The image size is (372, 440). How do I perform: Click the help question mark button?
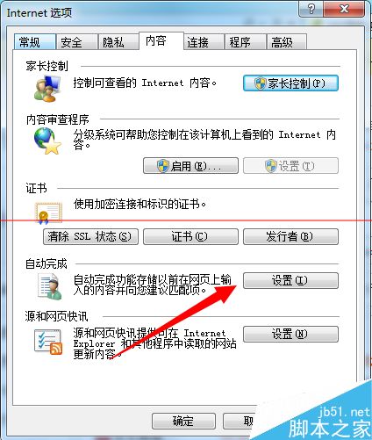(x=311, y=10)
